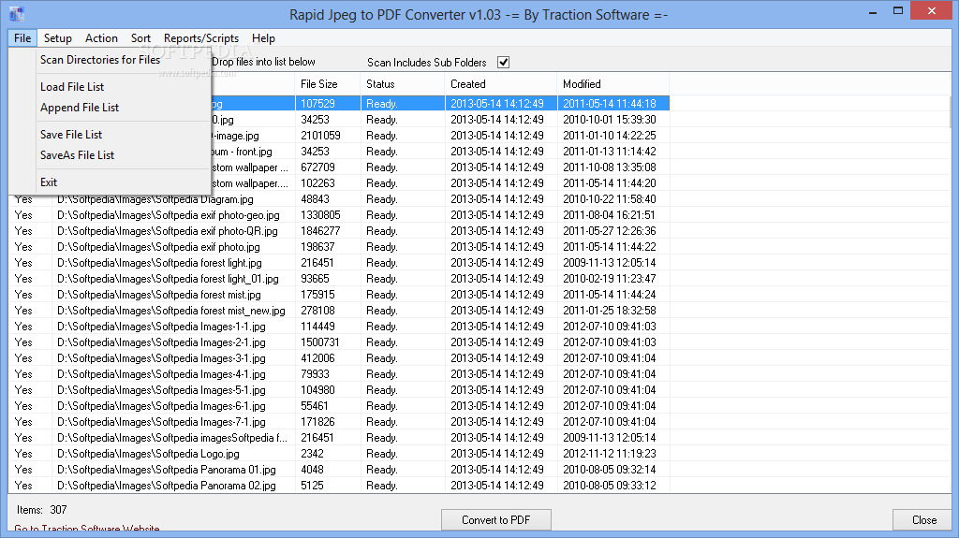Image resolution: width=959 pixels, height=538 pixels.
Task: Minimize the converter window
Action: (x=872, y=11)
